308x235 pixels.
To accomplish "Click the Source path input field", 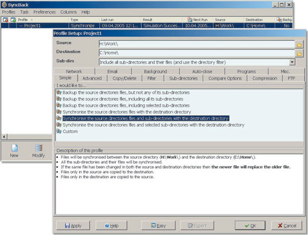I will (197, 44).
